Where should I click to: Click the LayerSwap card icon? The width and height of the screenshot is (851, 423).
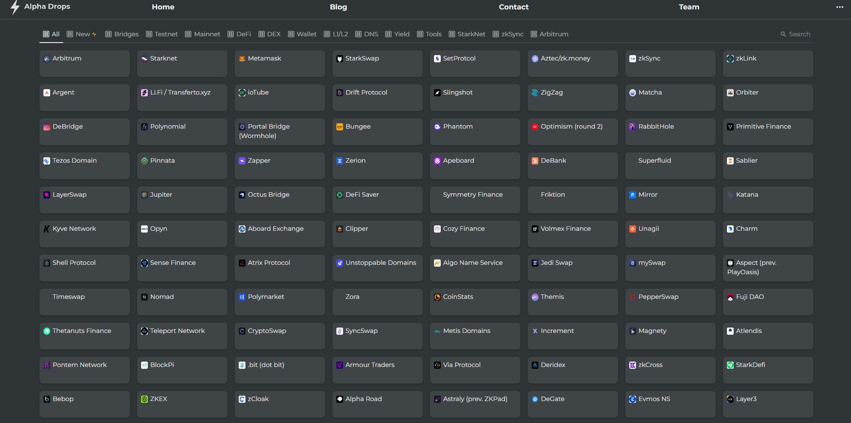[47, 195]
